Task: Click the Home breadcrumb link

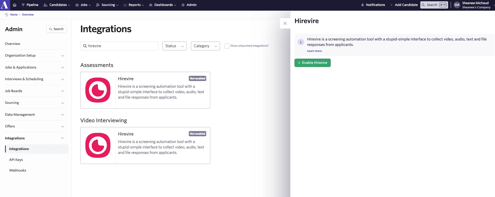Action: click(x=14, y=15)
